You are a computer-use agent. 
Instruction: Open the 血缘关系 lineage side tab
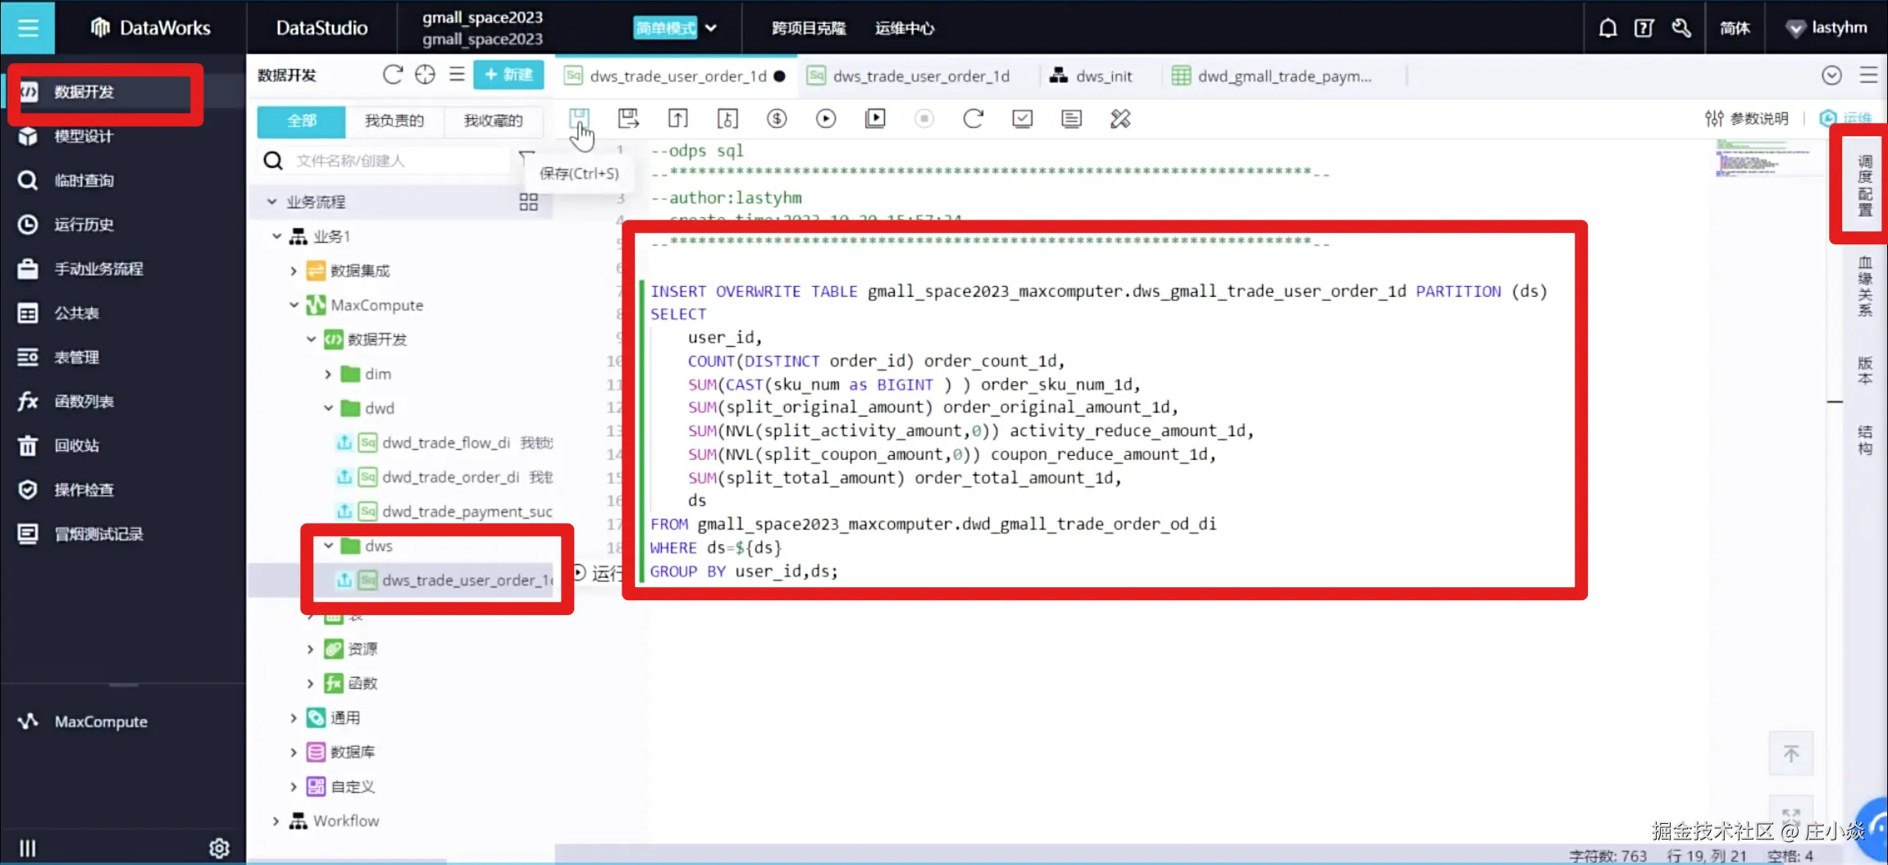[x=1865, y=285]
